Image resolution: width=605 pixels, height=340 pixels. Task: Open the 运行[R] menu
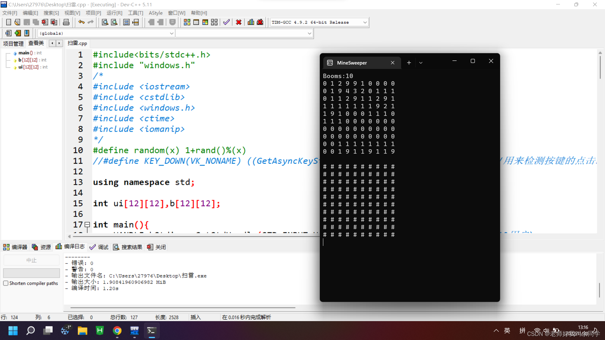tap(114, 13)
